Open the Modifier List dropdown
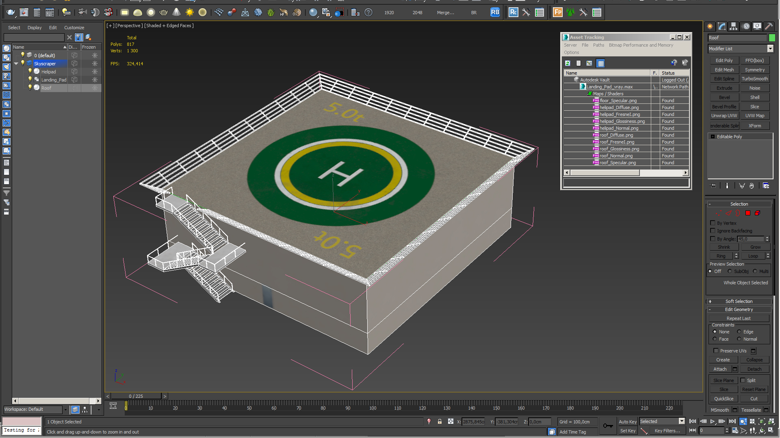The image size is (780, 438). coord(770,49)
